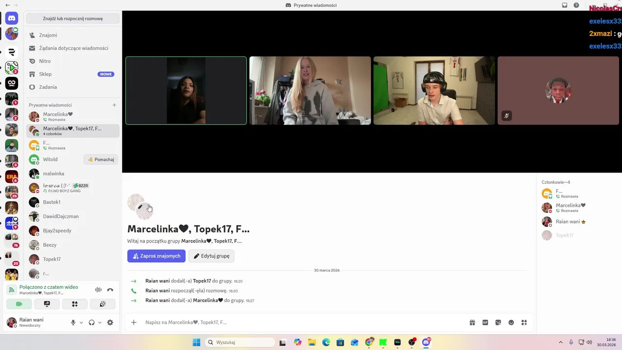Open direct message with DawidDajczman
Viewport: 622px width, 350px height.
coord(72,216)
